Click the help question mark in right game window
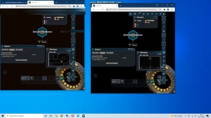The width and height of the screenshot is (211, 118). click(152, 14)
